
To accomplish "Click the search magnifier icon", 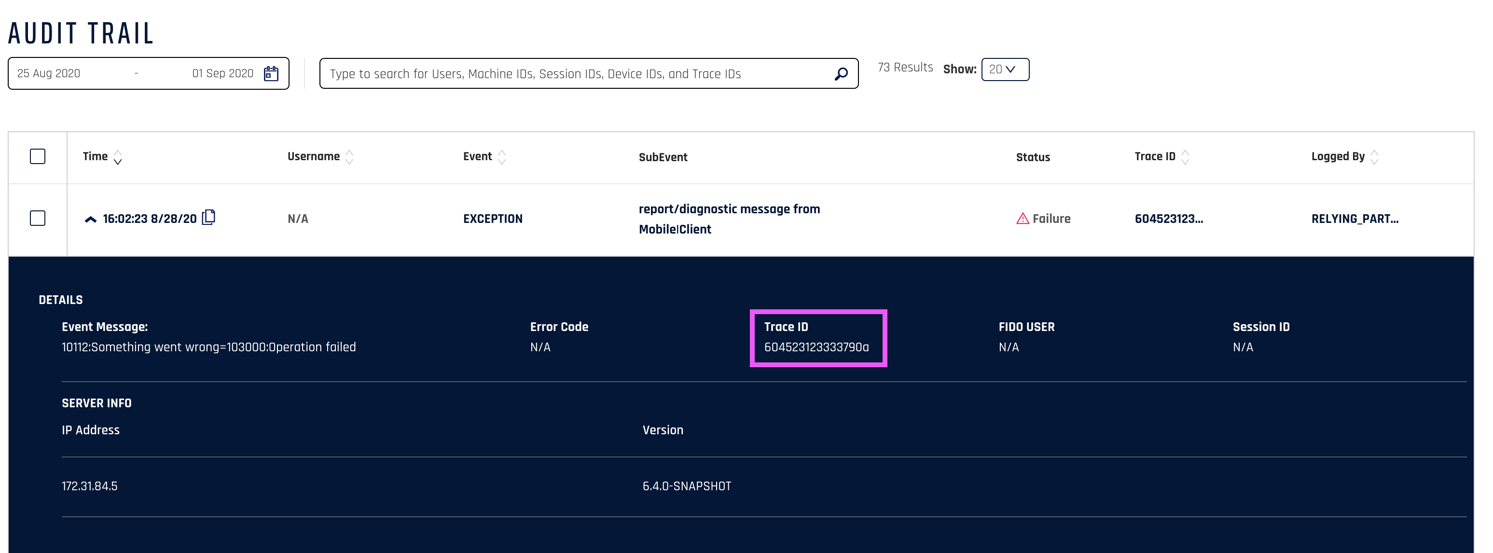I will tap(841, 74).
